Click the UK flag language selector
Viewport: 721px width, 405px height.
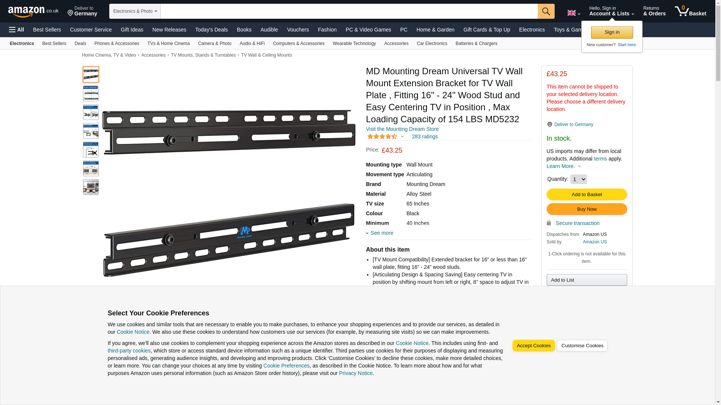(573, 13)
